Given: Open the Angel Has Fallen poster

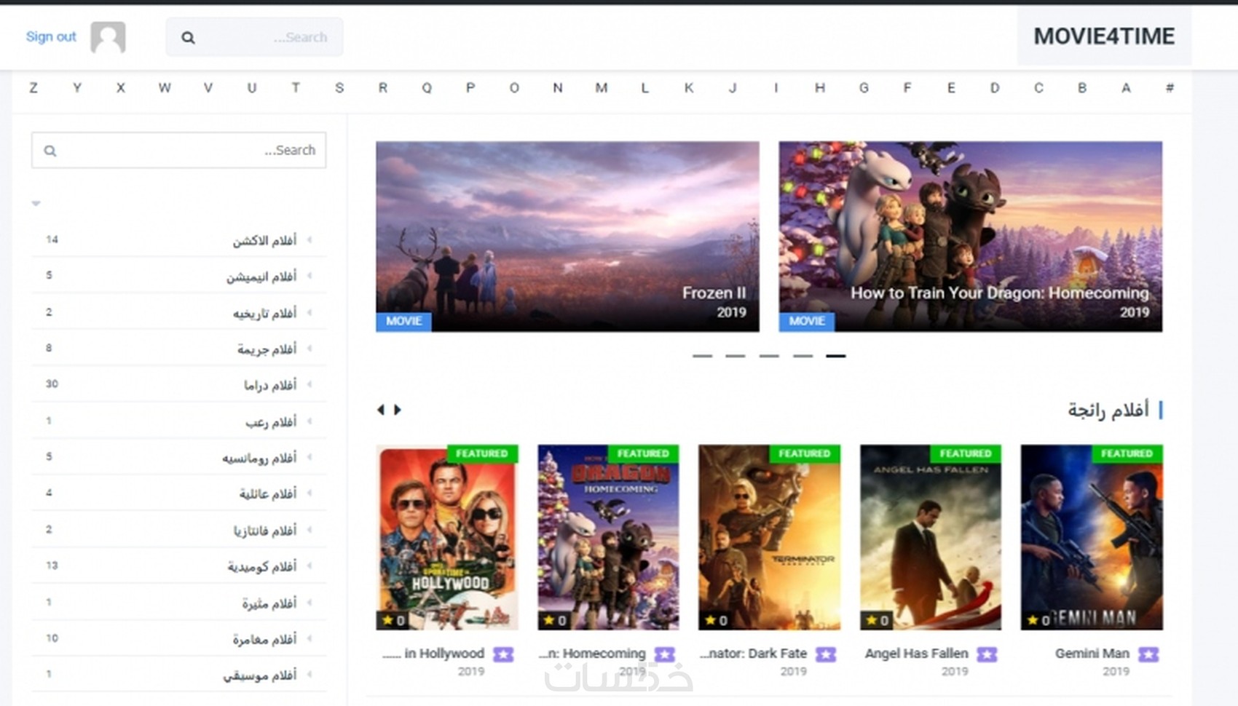Looking at the screenshot, I should tap(931, 537).
